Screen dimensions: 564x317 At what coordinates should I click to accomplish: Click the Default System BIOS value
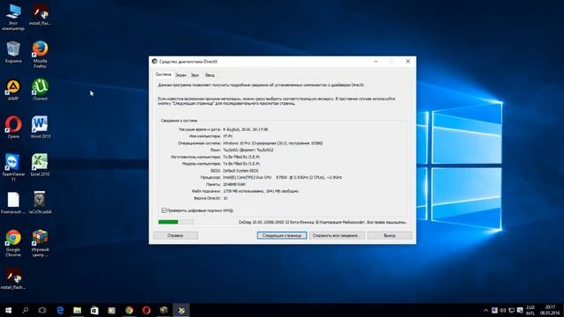pos(241,171)
